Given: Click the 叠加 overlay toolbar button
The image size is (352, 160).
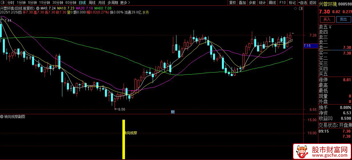Looking at the screenshot, I should click(242, 3).
